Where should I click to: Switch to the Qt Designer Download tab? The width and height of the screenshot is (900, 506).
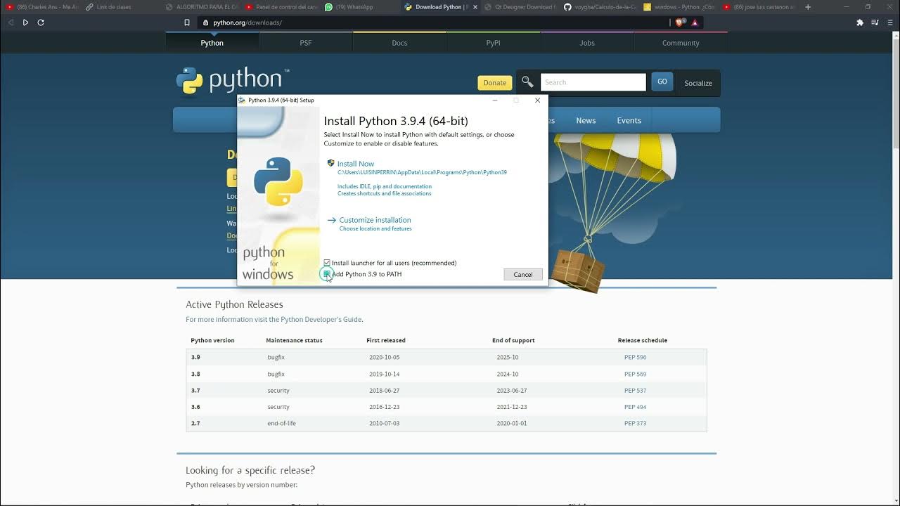(520, 7)
